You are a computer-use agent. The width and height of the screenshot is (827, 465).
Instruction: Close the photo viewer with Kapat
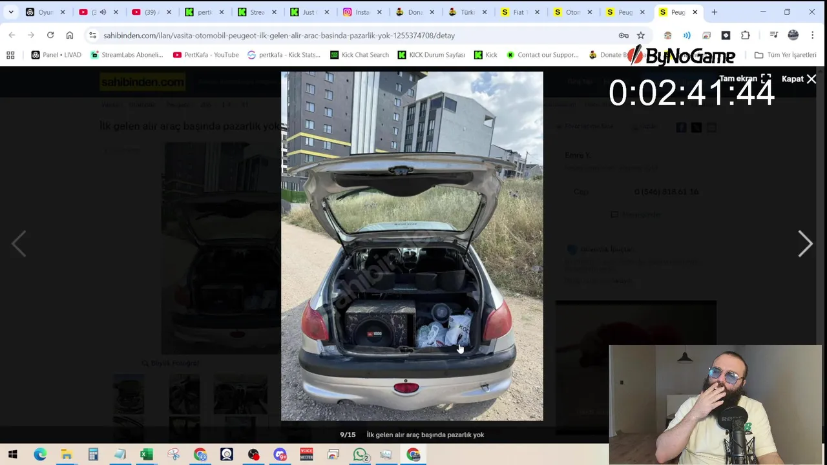799,79
